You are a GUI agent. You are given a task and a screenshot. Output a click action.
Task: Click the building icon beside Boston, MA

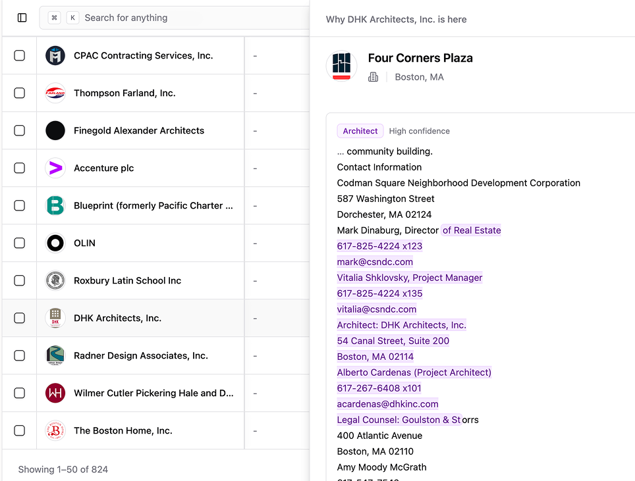(x=373, y=77)
